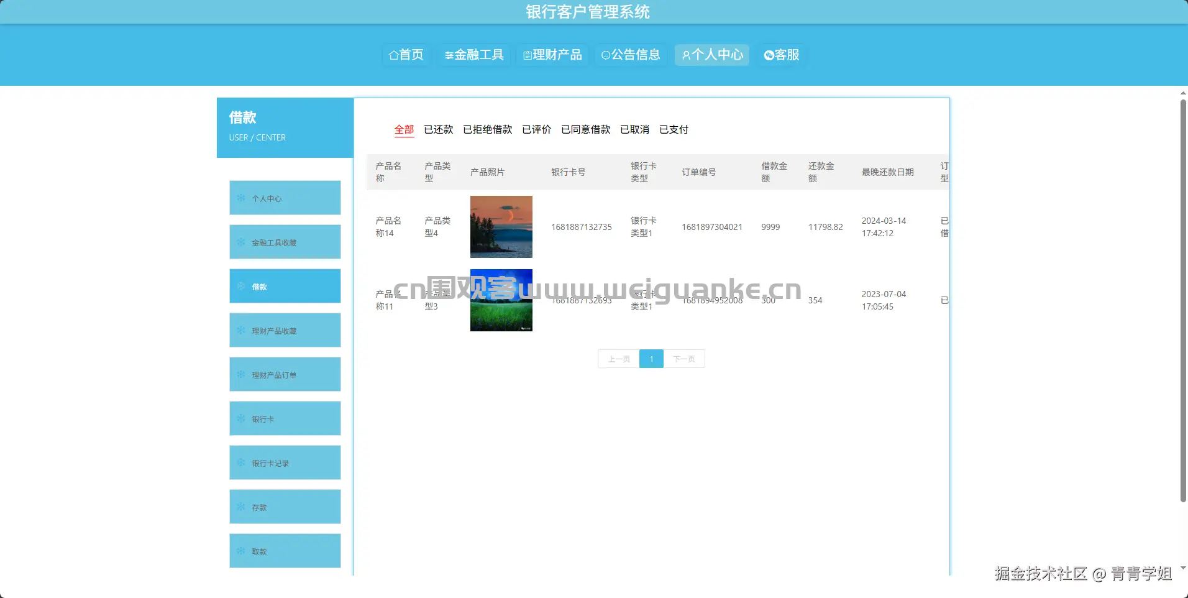
Task: Open 金融工具收藏 in the sidebar
Action: coord(285,242)
